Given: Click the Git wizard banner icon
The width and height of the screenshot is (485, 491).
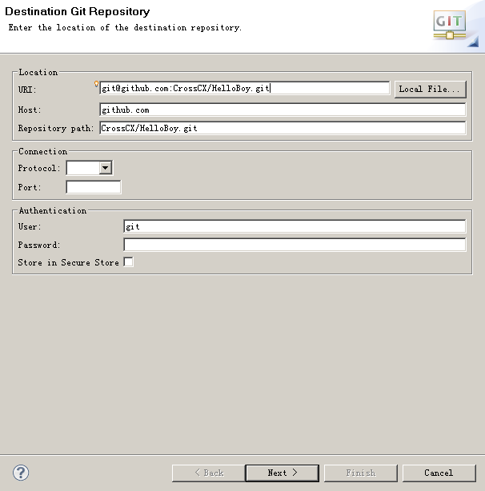Looking at the screenshot, I should [450, 25].
